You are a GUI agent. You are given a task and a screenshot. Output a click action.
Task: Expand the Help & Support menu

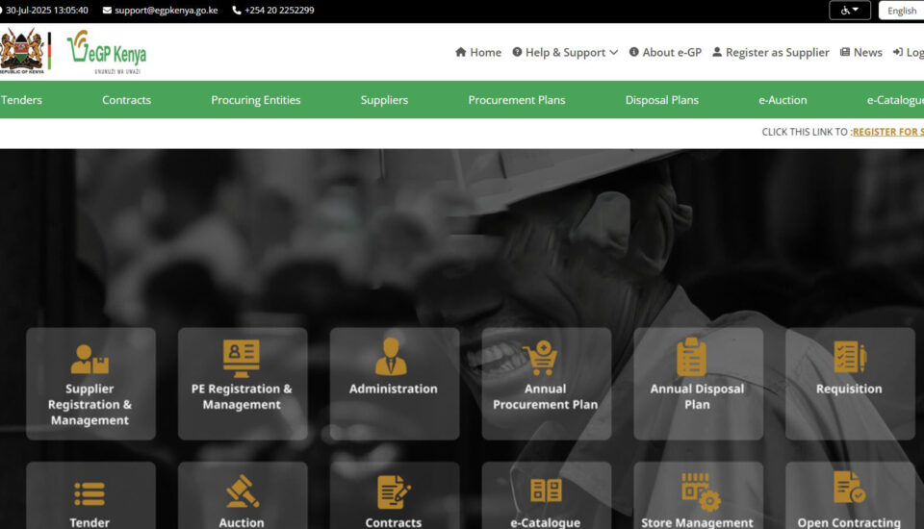[x=565, y=52]
